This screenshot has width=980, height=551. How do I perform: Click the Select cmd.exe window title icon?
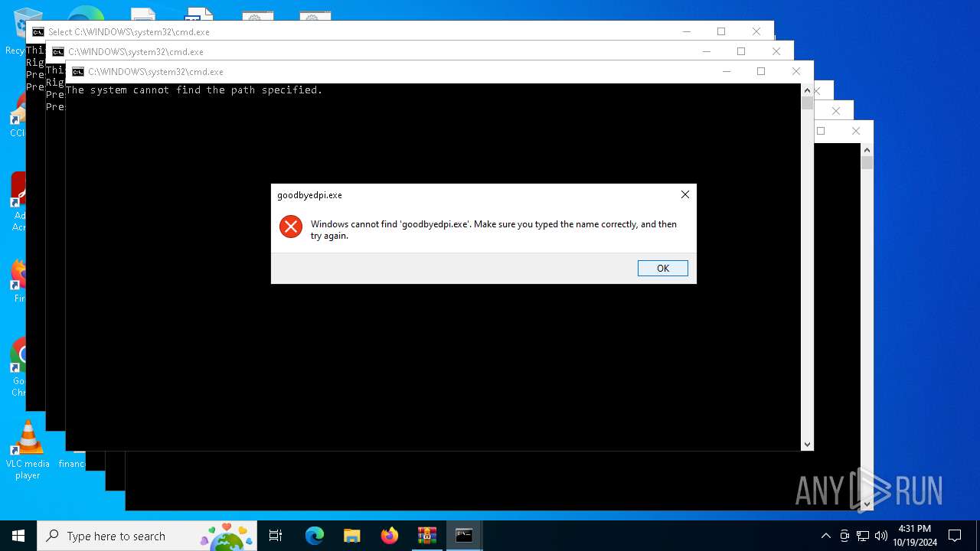tap(38, 32)
